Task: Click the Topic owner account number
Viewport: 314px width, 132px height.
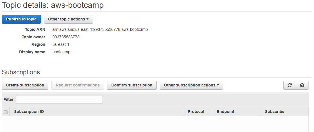Action: click(x=66, y=37)
